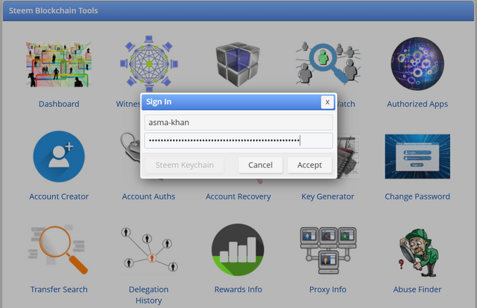Screen dimensions: 477x308
Task: Open the Account Creator user-plus icon
Action: 59,156
